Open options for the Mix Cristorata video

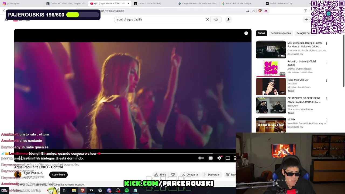click(326, 43)
